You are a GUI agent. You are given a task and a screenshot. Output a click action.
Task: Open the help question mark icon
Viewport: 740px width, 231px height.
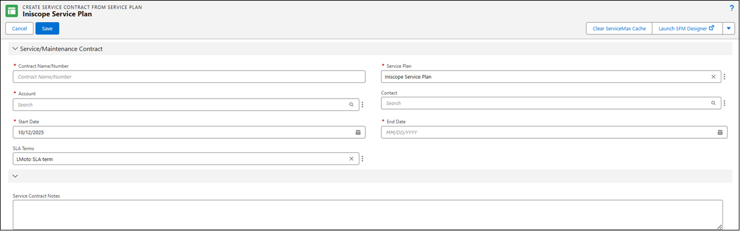click(731, 8)
